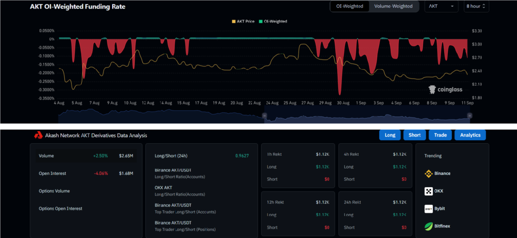Click Long/Short (24h) ratio value 0.9627
This screenshot has width=517, height=238.
[242, 156]
